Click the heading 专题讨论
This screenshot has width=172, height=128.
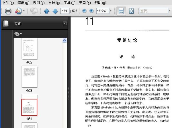tap(127, 40)
